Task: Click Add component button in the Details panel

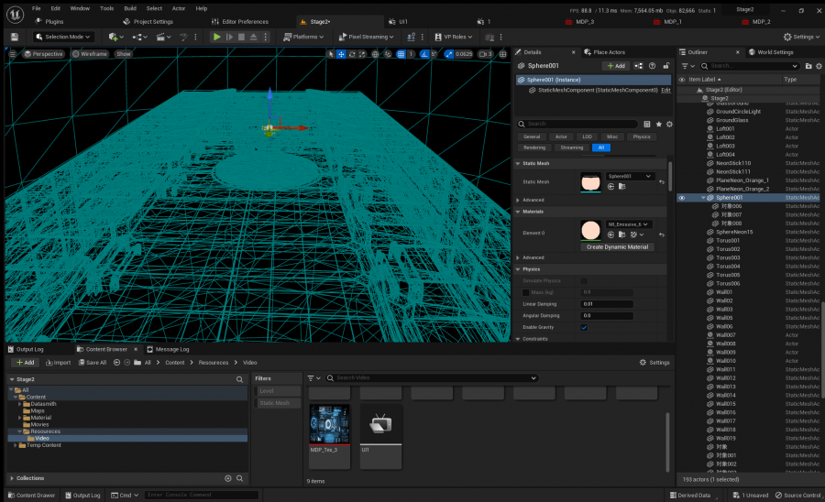Action: click(616, 66)
